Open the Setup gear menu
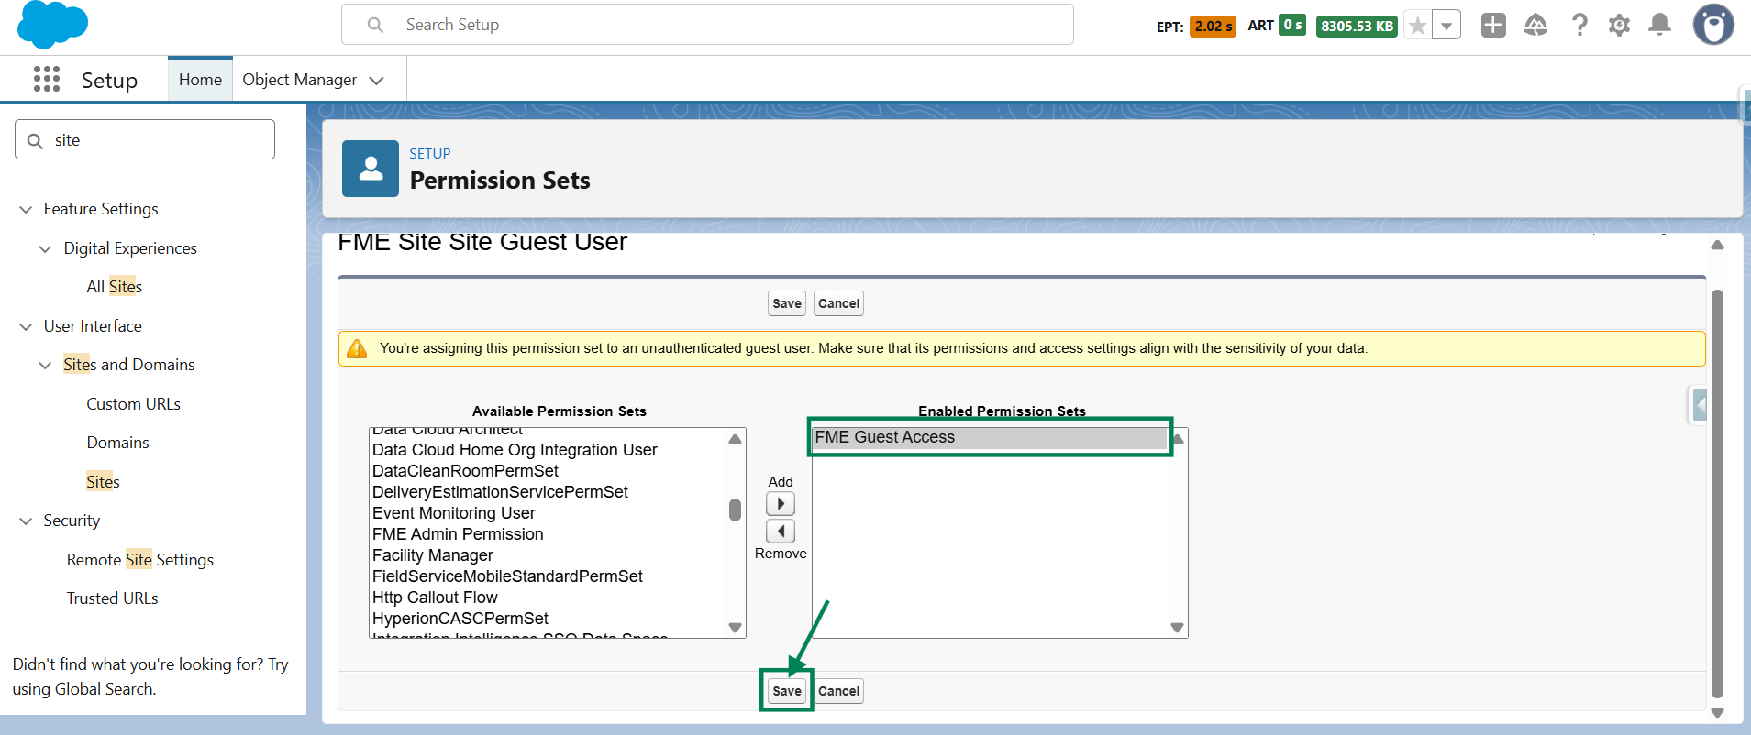Screen dimensions: 1751x735 click(1620, 26)
